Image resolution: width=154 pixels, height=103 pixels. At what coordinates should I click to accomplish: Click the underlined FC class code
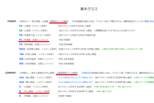[21, 40]
